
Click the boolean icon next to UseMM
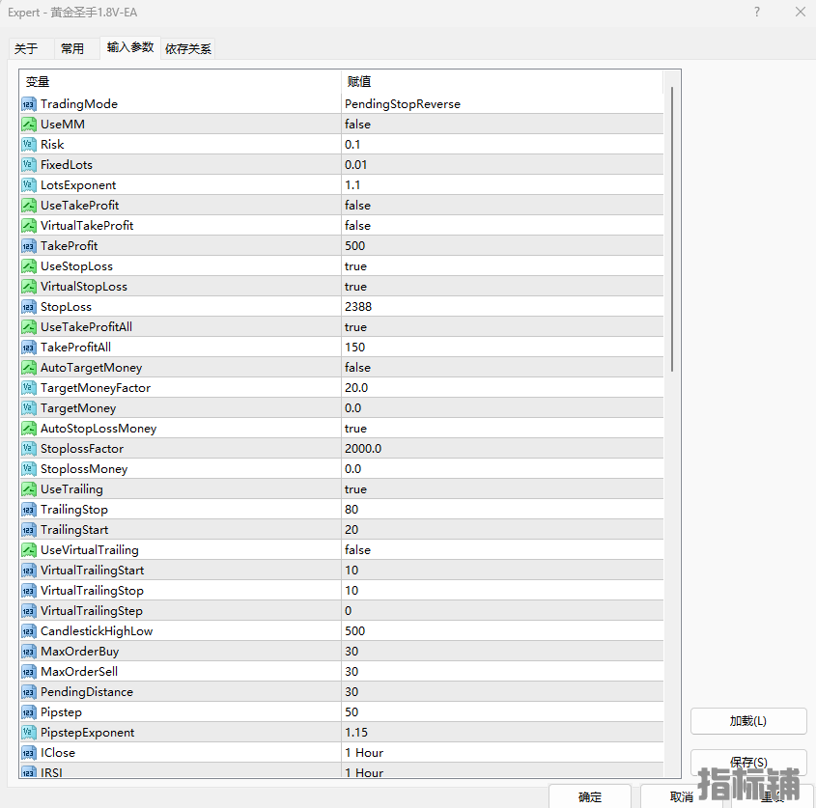(x=29, y=125)
